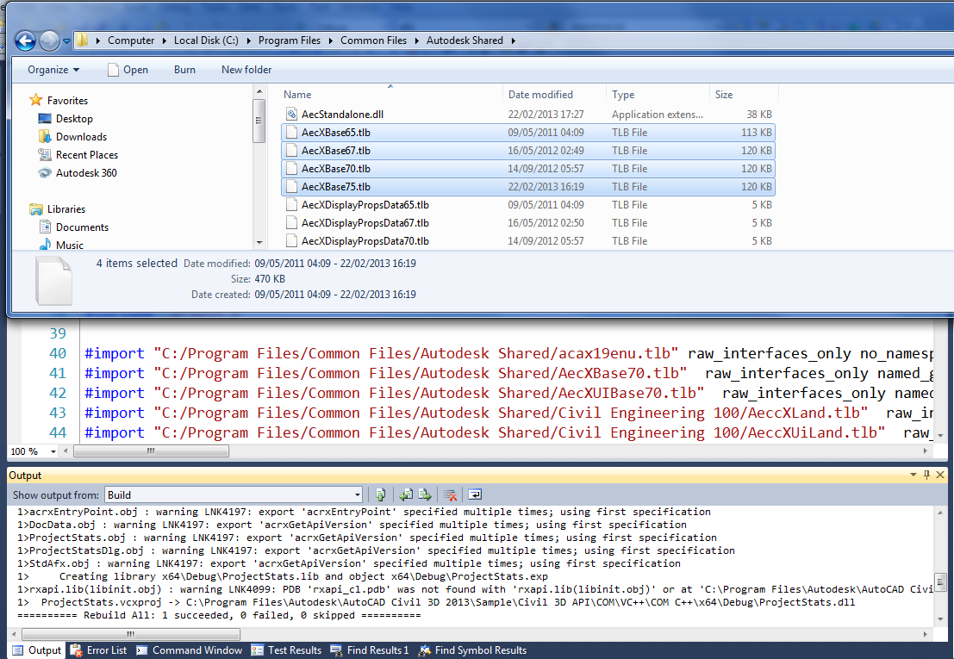954x659 pixels.
Task: Open Output window position dropdown arrow
Action: point(913,475)
